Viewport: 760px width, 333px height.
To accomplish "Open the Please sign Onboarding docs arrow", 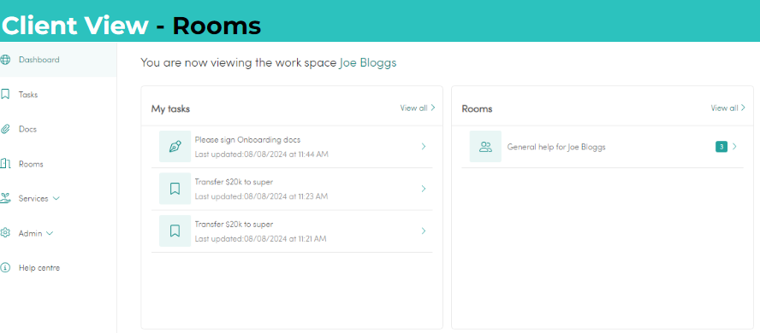I will [424, 147].
